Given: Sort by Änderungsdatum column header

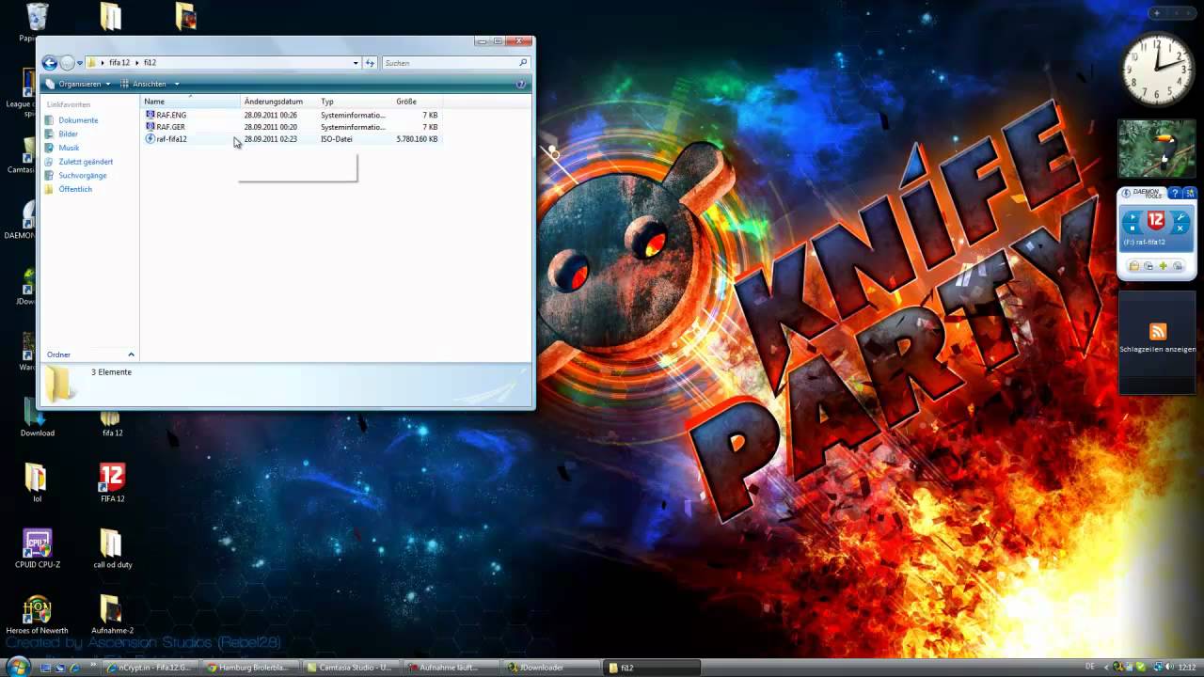Looking at the screenshot, I should coord(279,102).
